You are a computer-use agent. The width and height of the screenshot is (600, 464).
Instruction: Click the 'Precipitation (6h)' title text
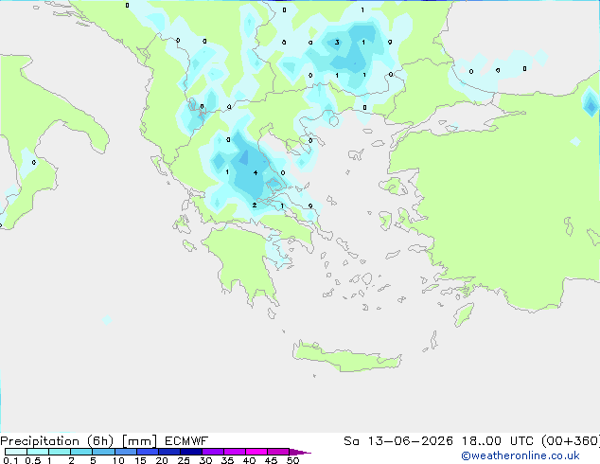[x=57, y=441]
